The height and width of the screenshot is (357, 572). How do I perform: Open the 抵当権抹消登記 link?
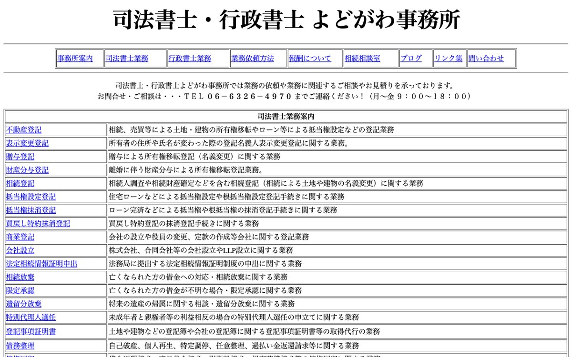(31, 209)
